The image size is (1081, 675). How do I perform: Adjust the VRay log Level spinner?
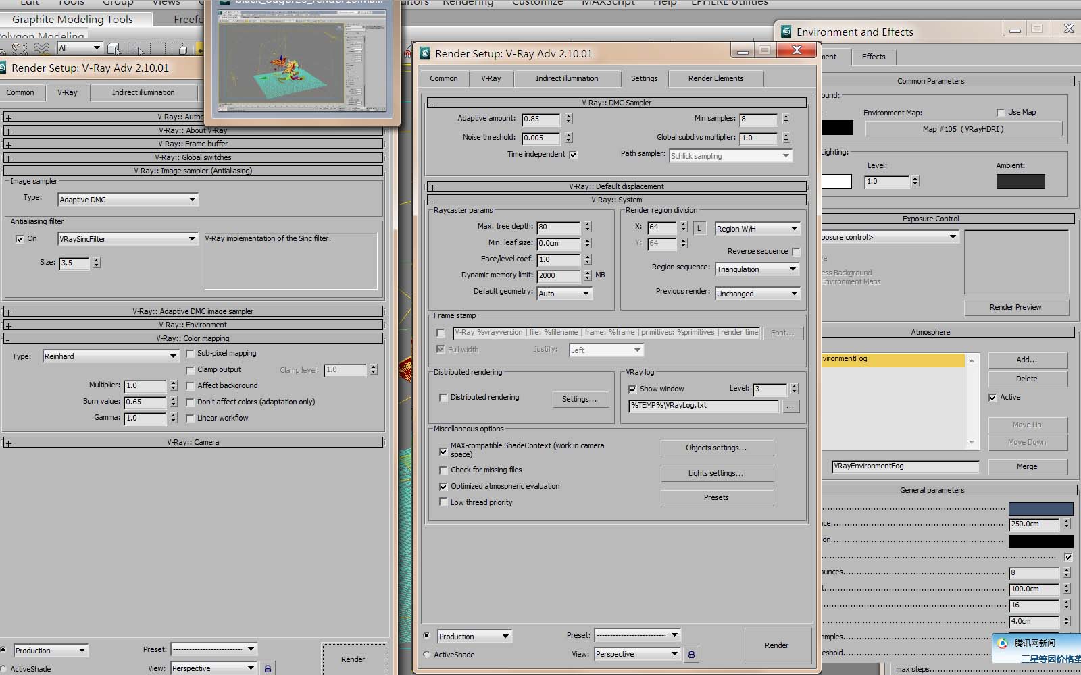(x=795, y=389)
